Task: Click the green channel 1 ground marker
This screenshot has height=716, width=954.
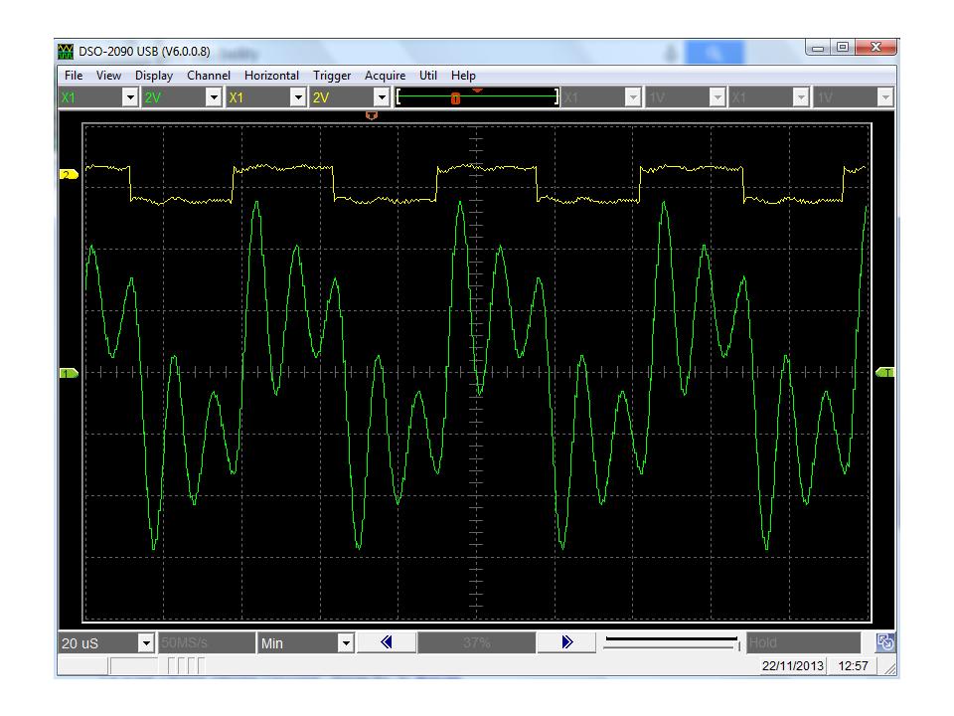Action: coord(67,373)
